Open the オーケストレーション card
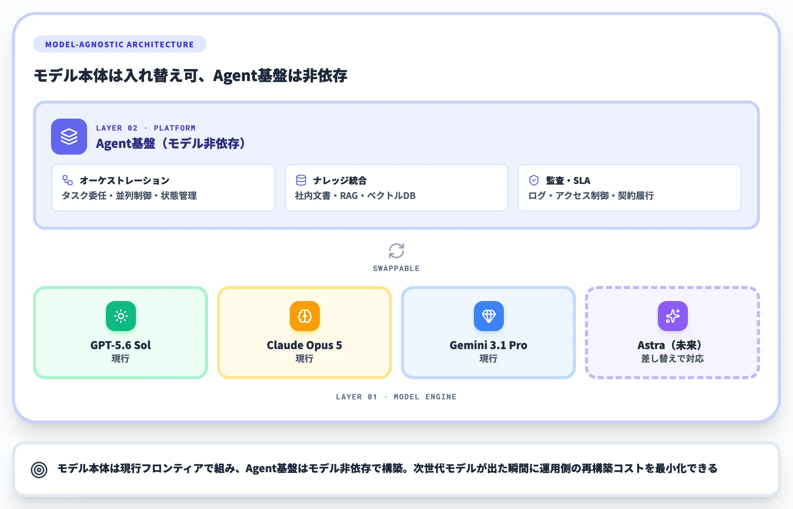 click(x=163, y=188)
